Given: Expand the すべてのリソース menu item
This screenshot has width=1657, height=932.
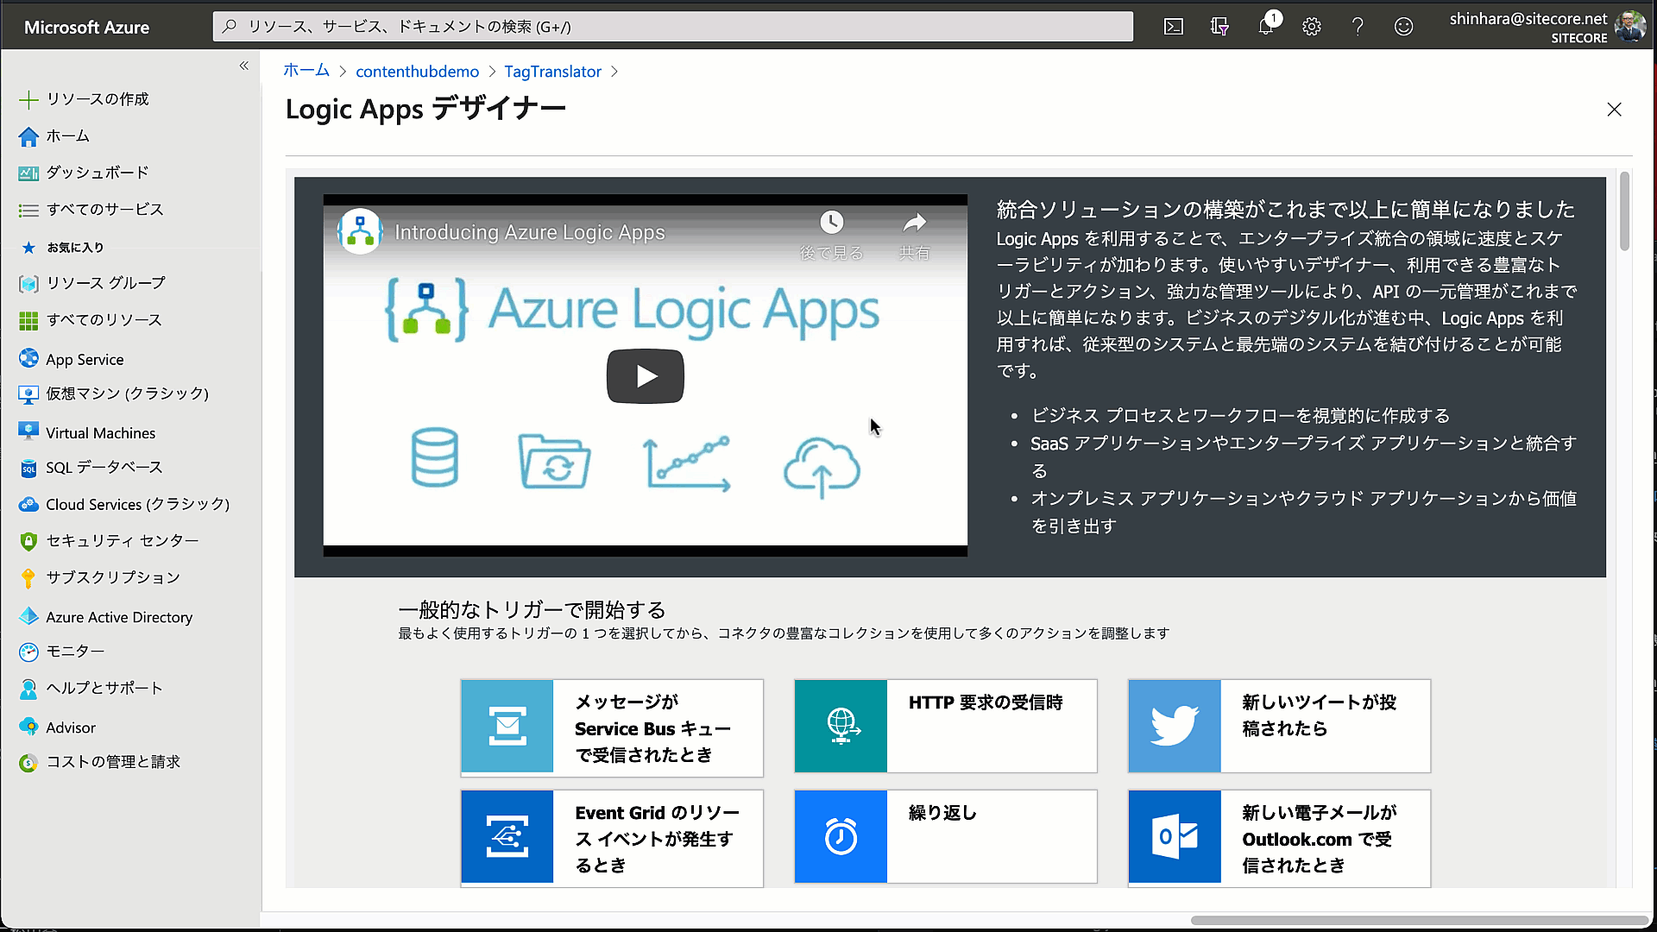Looking at the screenshot, I should point(103,318).
